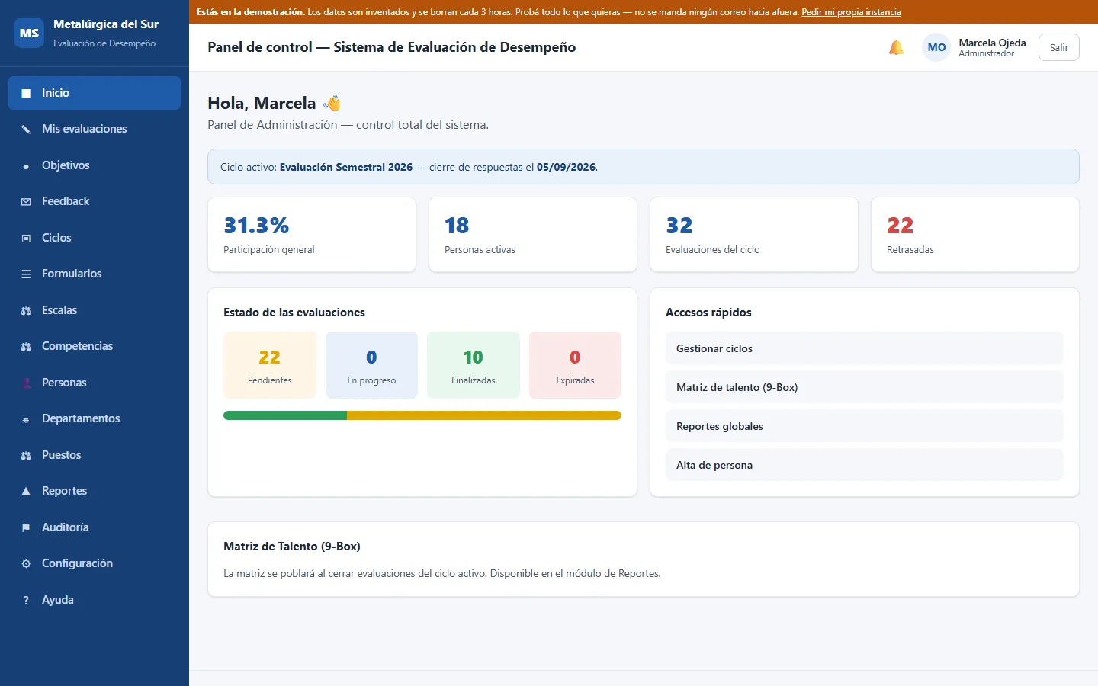Click the Participación general 31.3% card
This screenshot has width=1098, height=686.
[312, 235]
